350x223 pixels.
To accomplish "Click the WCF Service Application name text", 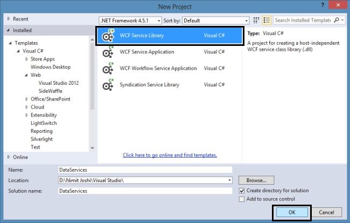I will (147, 52).
